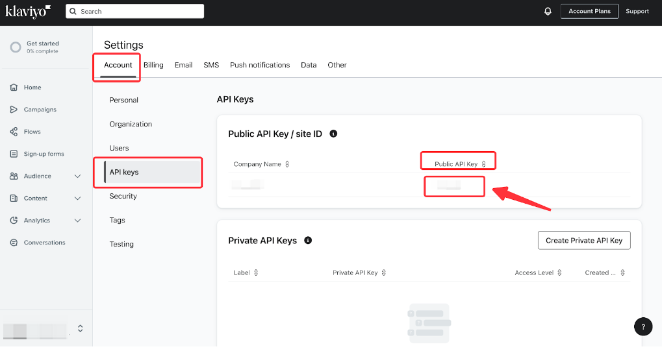Click the Klaviyo logo
This screenshot has height=351, width=662.
pyautogui.click(x=28, y=12)
